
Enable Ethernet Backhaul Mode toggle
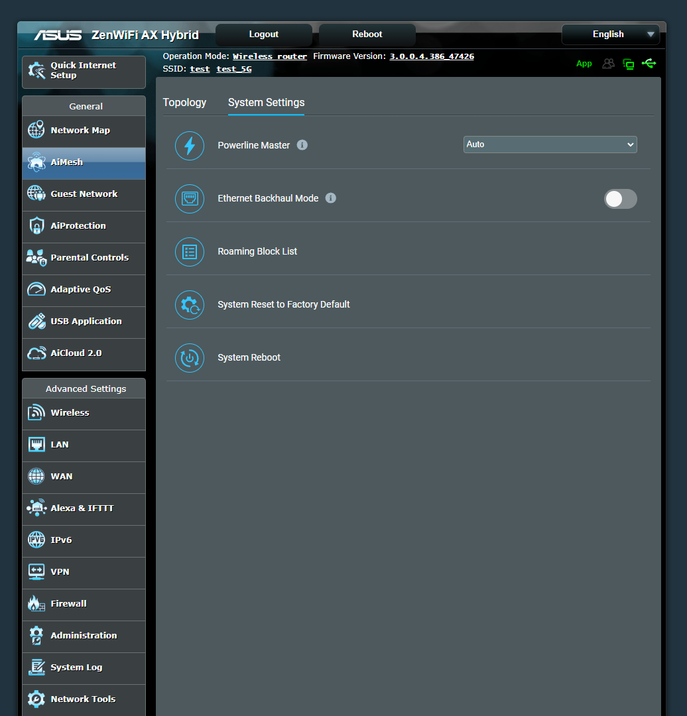pos(621,199)
